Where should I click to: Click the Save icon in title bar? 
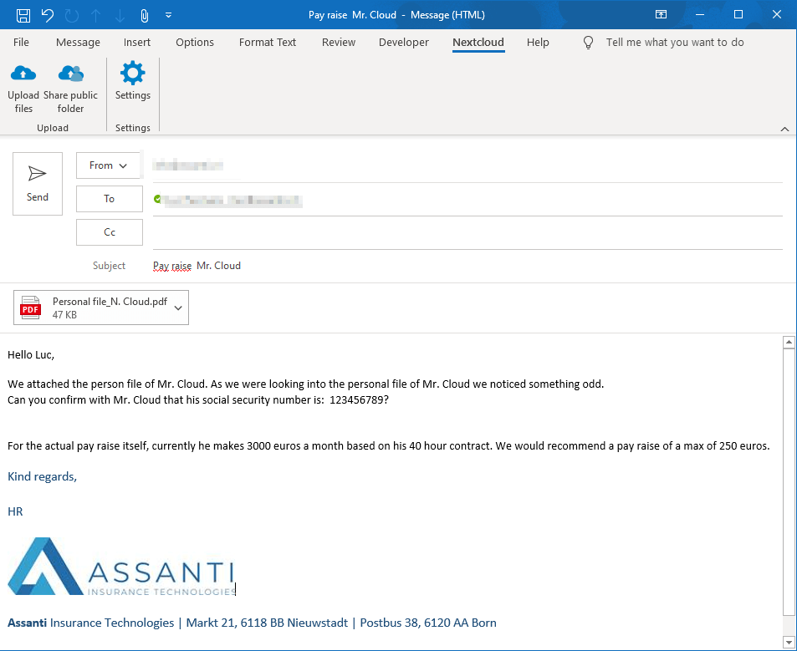pyautogui.click(x=23, y=15)
